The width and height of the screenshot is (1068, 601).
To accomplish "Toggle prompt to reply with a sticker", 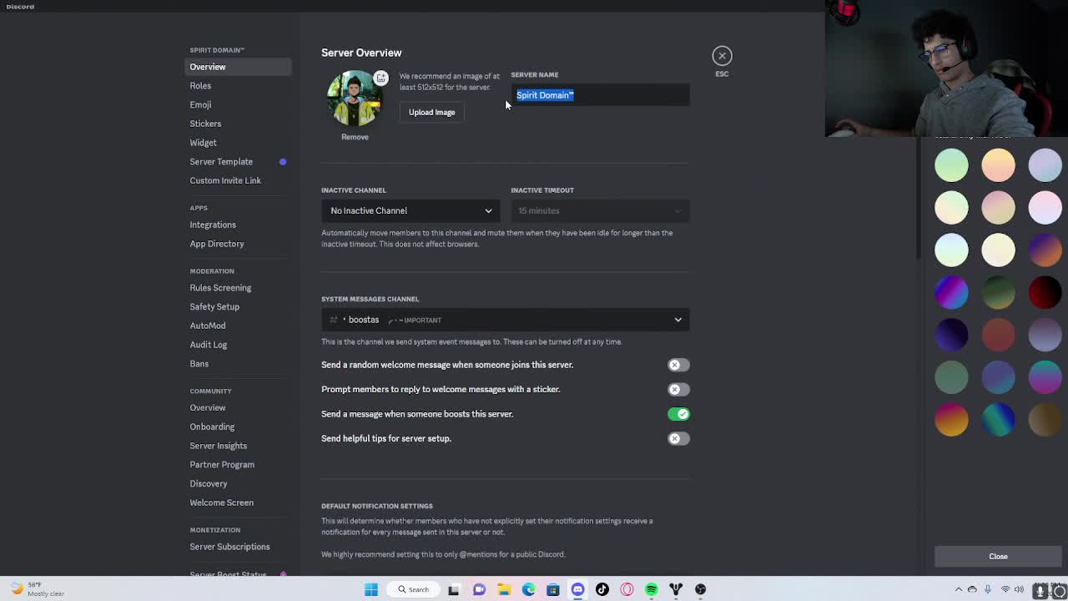I will [678, 389].
